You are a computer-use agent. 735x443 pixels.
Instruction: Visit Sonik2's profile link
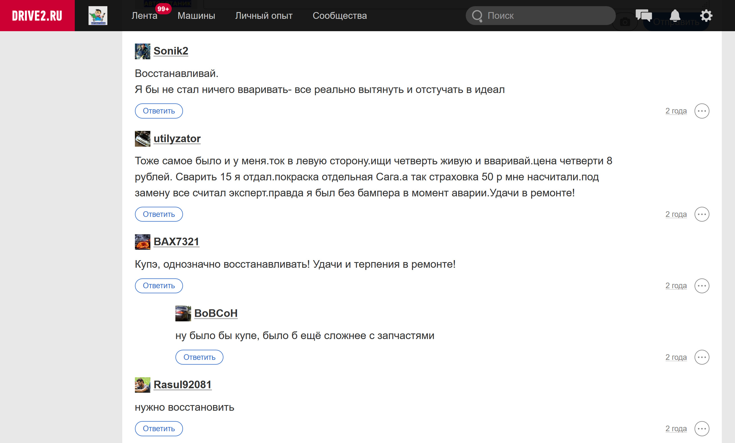(171, 51)
